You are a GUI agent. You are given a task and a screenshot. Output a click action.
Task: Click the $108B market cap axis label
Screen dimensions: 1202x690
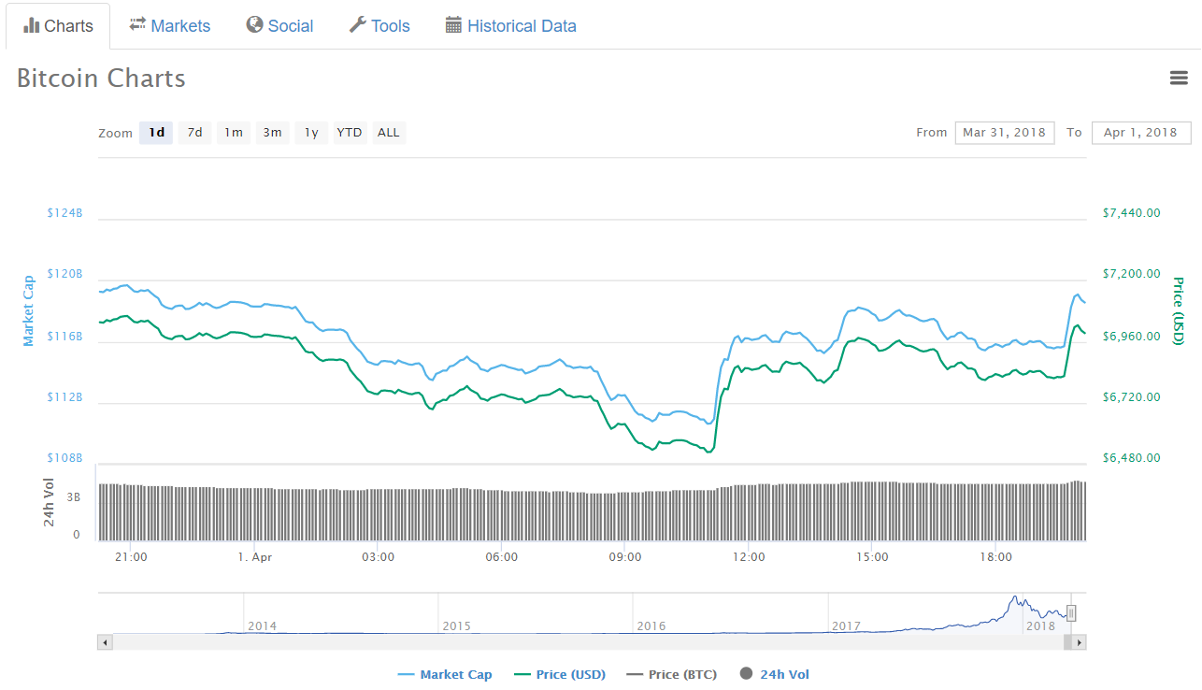(64, 458)
